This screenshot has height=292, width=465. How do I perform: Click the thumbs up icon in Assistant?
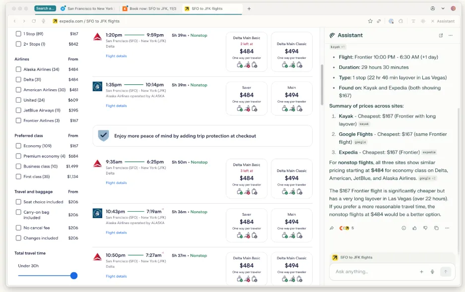(414, 228)
